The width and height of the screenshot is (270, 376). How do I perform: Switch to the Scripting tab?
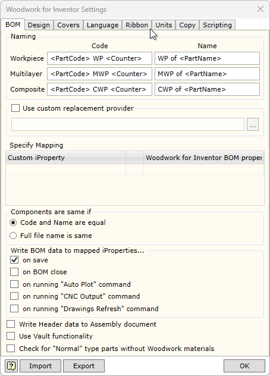217,25
